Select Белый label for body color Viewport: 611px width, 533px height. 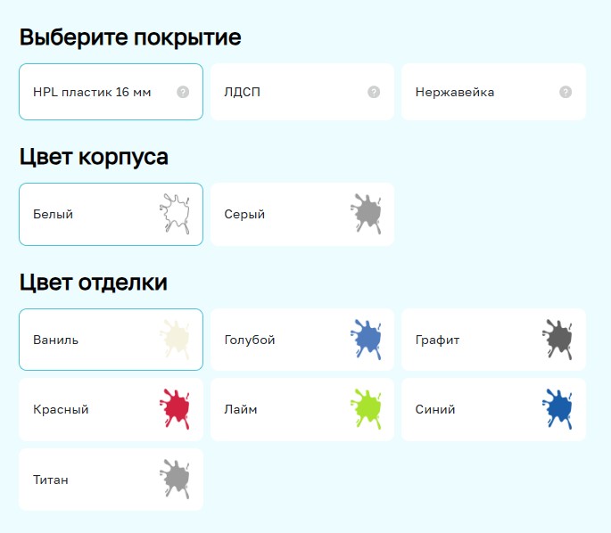(x=53, y=214)
